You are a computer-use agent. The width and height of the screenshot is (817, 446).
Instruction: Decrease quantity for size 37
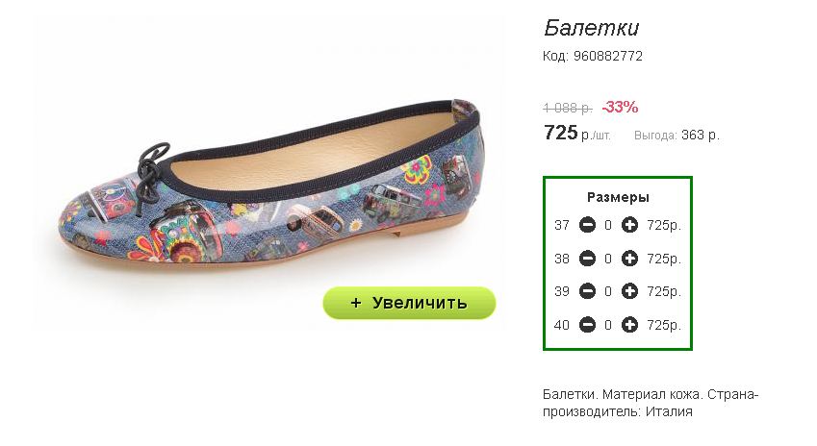tap(587, 225)
